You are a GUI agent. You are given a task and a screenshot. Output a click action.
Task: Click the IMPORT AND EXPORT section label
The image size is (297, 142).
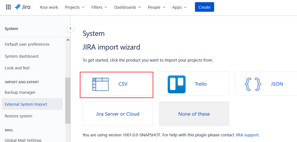22,82
